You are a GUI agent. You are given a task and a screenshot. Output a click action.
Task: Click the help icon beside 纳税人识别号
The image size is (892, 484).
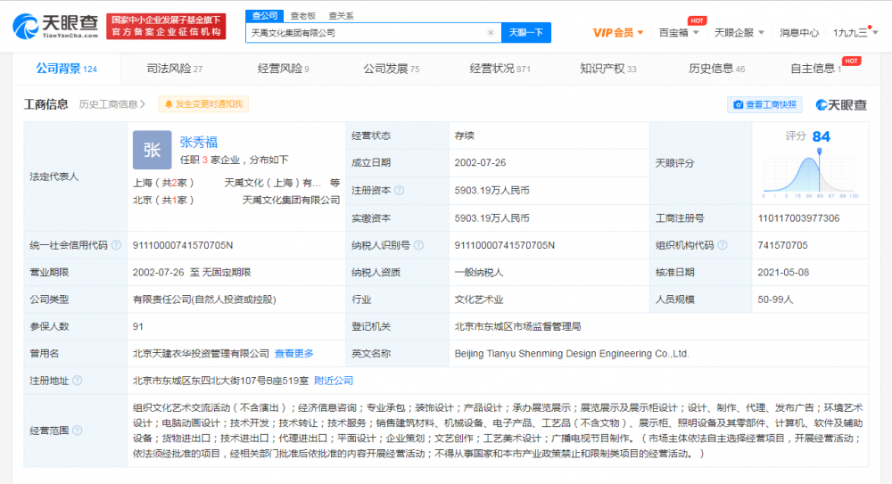(x=417, y=245)
